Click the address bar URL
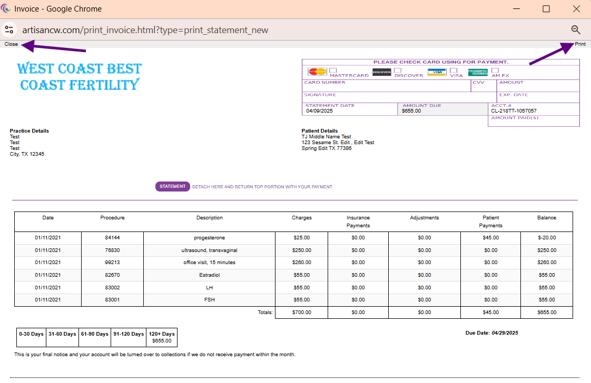The height and width of the screenshot is (383, 591). point(145,30)
